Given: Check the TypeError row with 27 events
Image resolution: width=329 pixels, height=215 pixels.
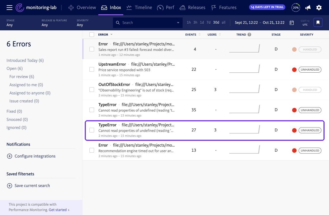Looking at the screenshot, I should pyautogui.click(x=92, y=130).
